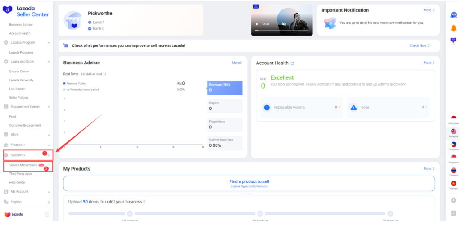The image size is (461, 226).
Task: Open Business Advisor in sidebar
Action: (21, 25)
